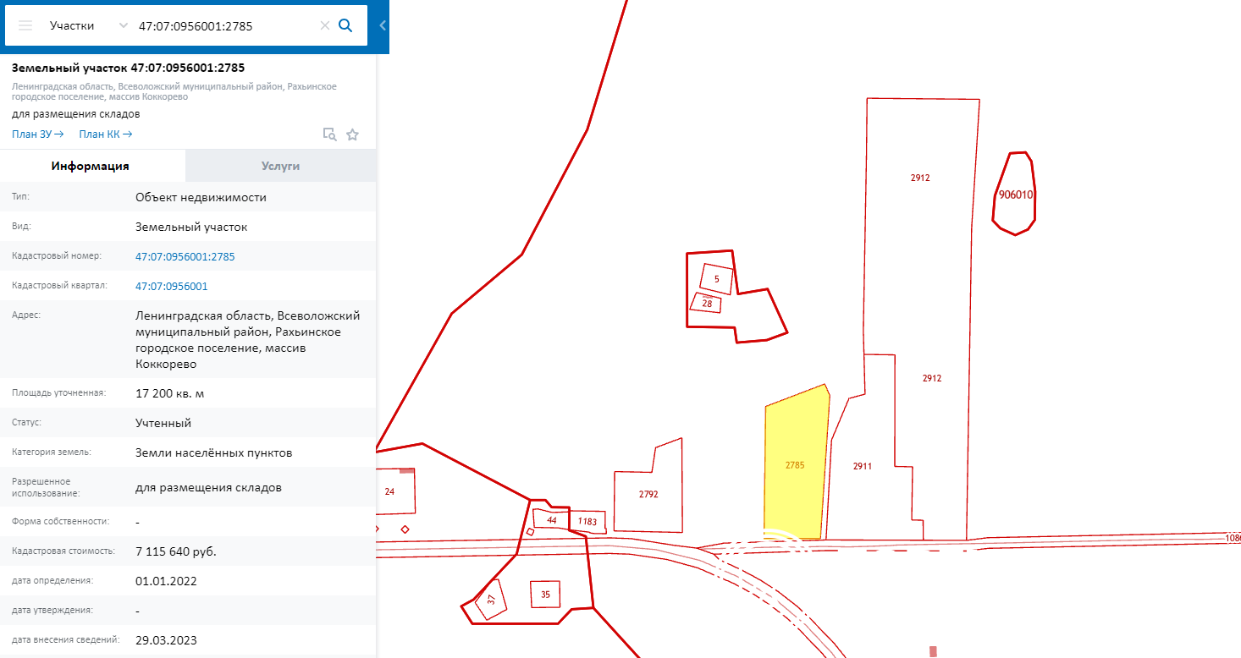Collapse the side panel with the arrow
1241x658 pixels.
click(x=382, y=25)
